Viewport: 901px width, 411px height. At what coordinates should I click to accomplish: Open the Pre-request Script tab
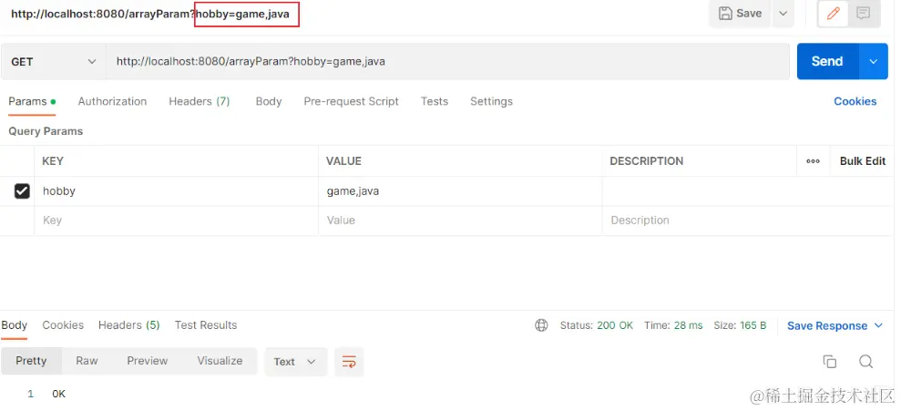coord(351,102)
